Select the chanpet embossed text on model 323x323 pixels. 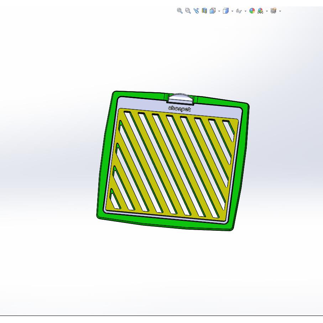tap(179, 109)
